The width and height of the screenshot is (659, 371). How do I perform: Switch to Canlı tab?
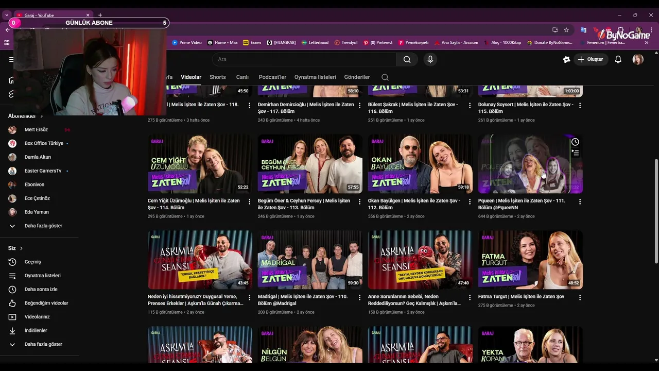click(242, 77)
